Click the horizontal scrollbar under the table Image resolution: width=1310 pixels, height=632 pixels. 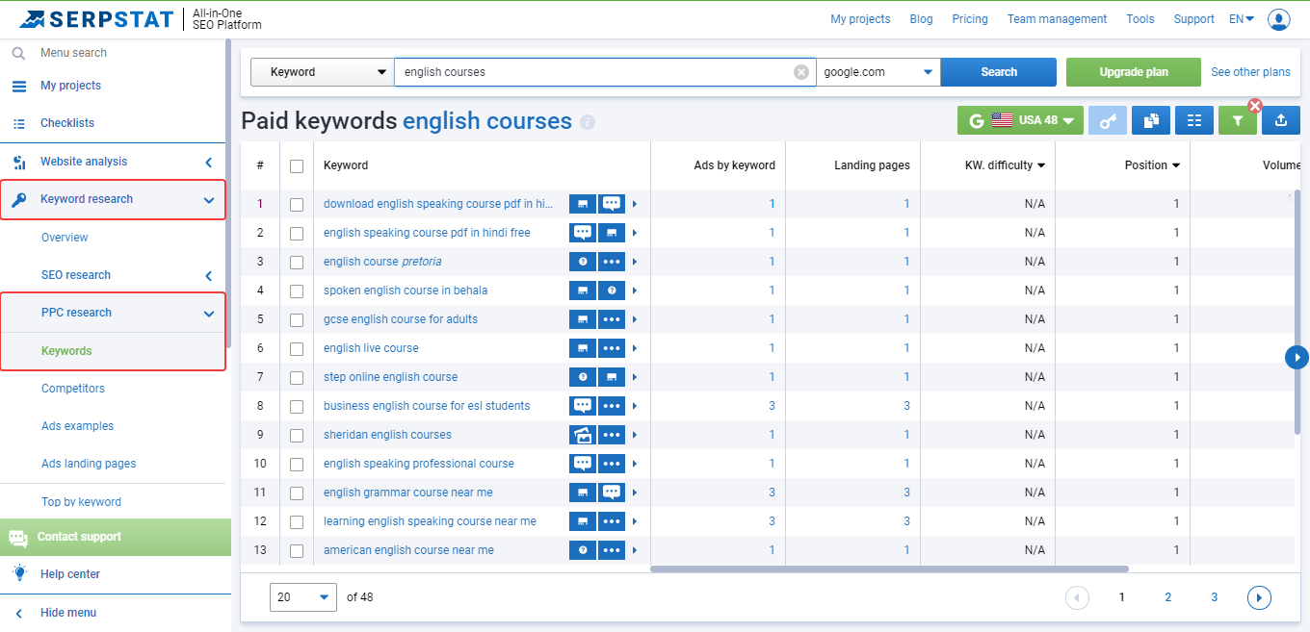(x=889, y=569)
